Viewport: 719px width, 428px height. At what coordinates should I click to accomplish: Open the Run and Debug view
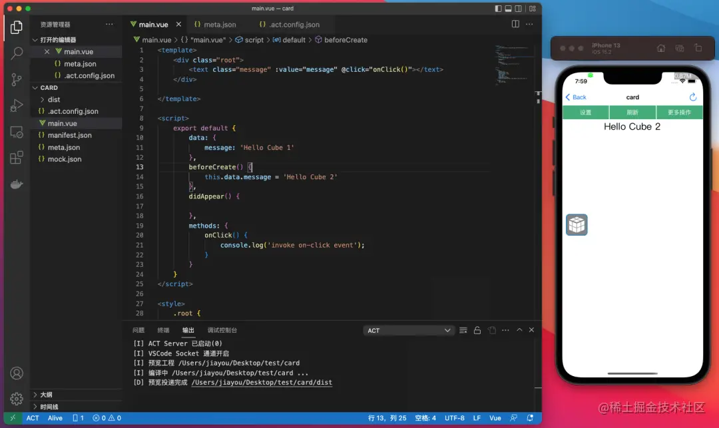(17, 106)
